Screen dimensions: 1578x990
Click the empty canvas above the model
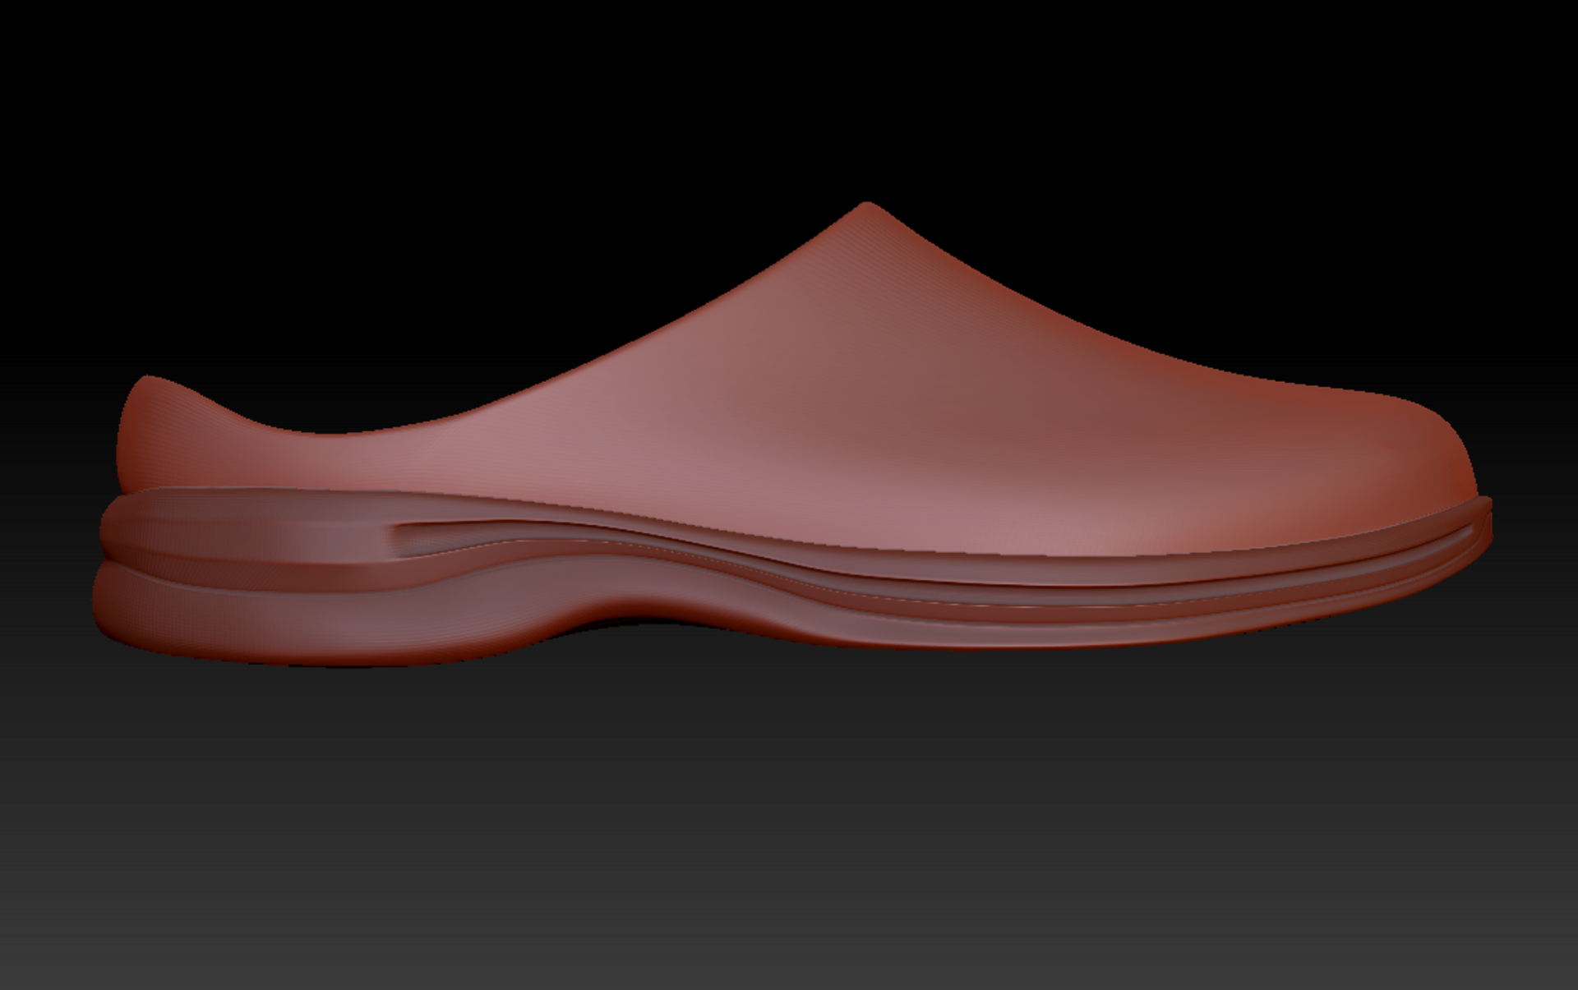[x=789, y=99]
